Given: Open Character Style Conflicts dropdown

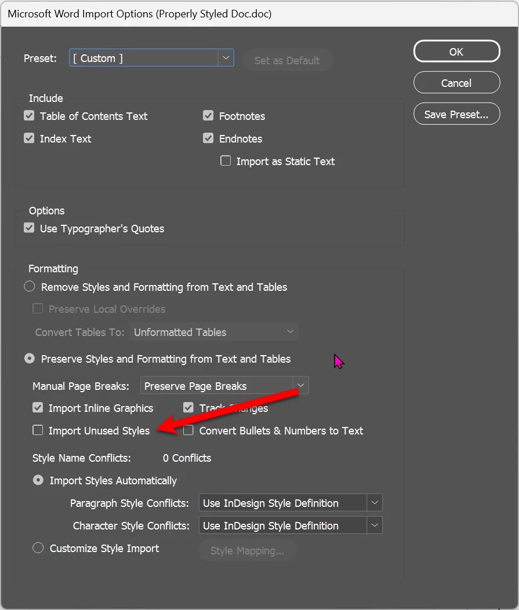Looking at the screenshot, I should (291, 525).
